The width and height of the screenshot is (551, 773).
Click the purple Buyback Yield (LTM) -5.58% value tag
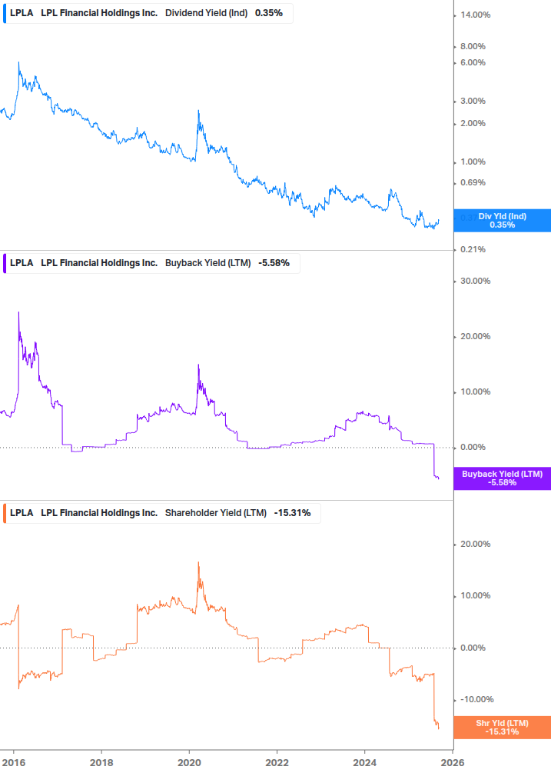pos(503,478)
